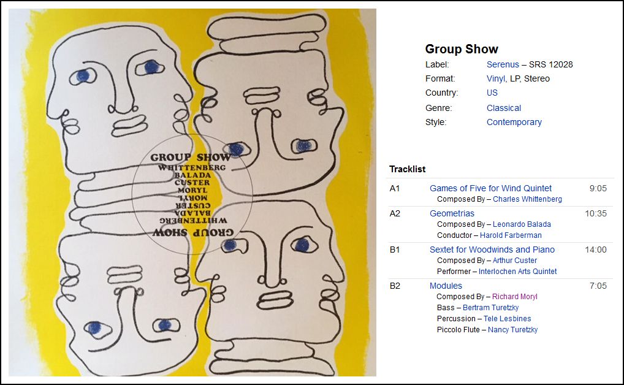Open the Group Show album cover image
624x385 pixels.
pos(192,192)
